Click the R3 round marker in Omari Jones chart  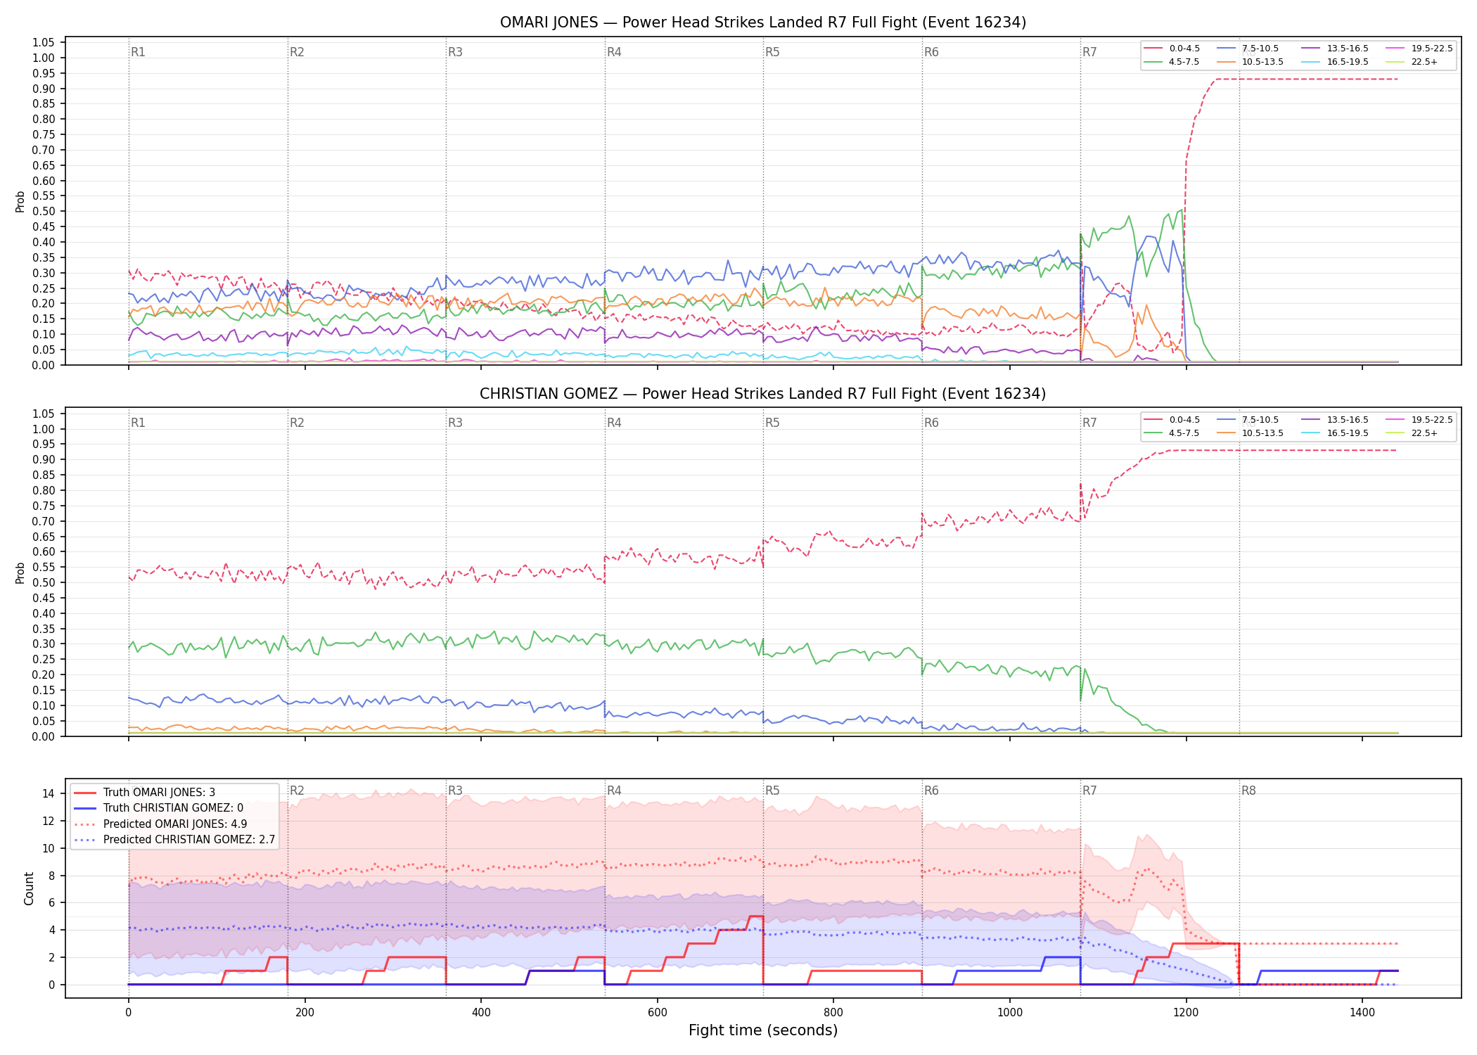click(455, 52)
